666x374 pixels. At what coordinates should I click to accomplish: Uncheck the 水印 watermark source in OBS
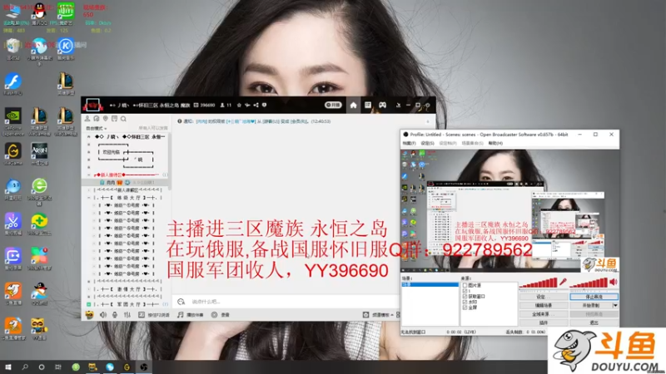click(465, 302)
